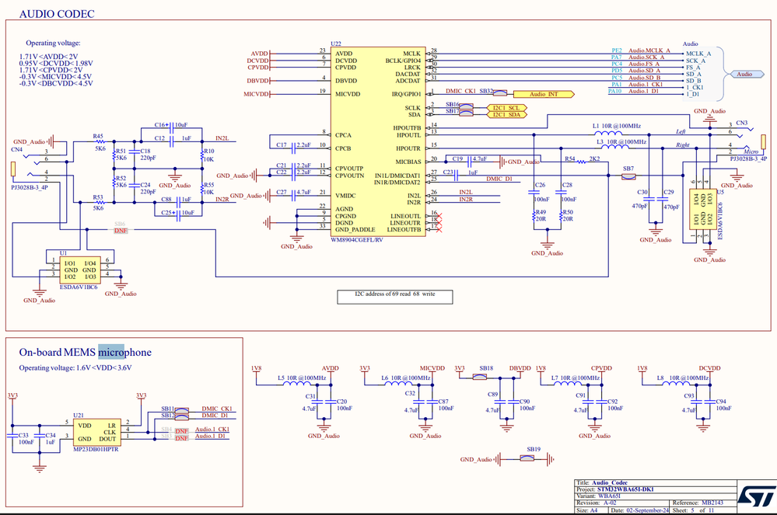777x515 pixels.
Task: Click the PD5 pin label
Action: (617, 71)
